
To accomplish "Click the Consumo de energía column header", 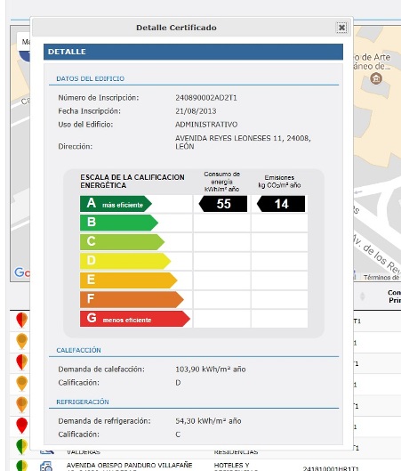I will 221,182.
